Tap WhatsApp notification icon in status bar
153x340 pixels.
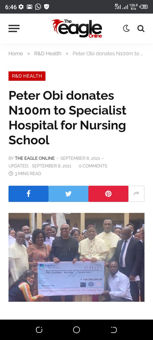pos(38,7)
